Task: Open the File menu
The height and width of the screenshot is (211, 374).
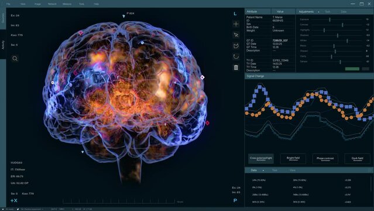Action: (8, 4)
